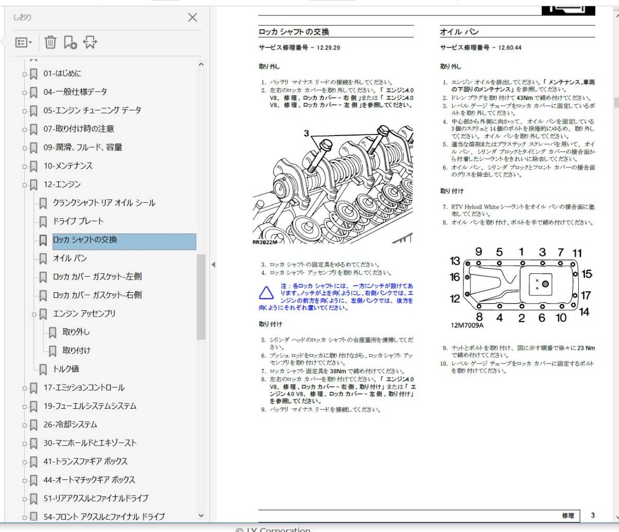Image resolution: width=619 pixels, height=532 pixels.
Task: Collapse the 12-エンジン bookmark
Action: point(24,185)
